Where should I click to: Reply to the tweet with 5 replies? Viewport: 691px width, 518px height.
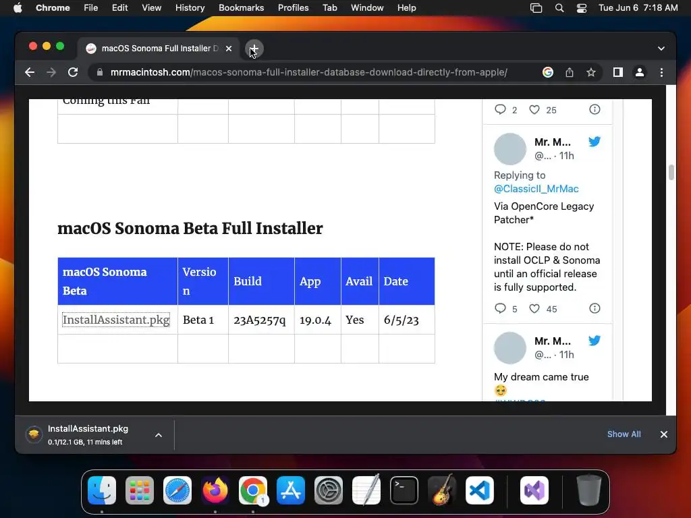tap(500, 308)
